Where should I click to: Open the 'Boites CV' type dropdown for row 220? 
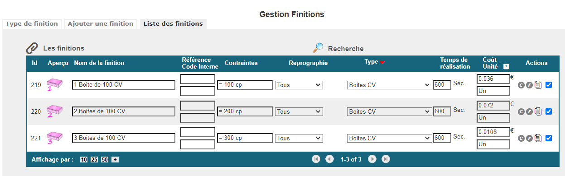point(390,111)
